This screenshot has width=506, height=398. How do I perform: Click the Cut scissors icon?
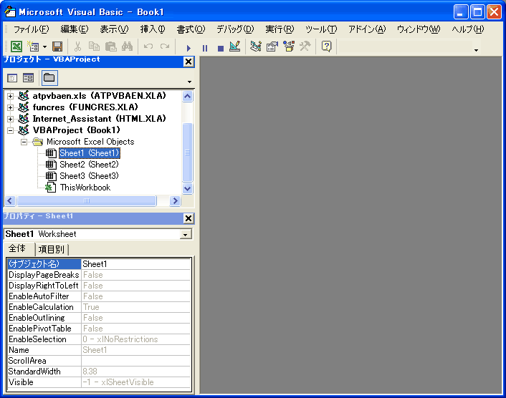point(77,47)
